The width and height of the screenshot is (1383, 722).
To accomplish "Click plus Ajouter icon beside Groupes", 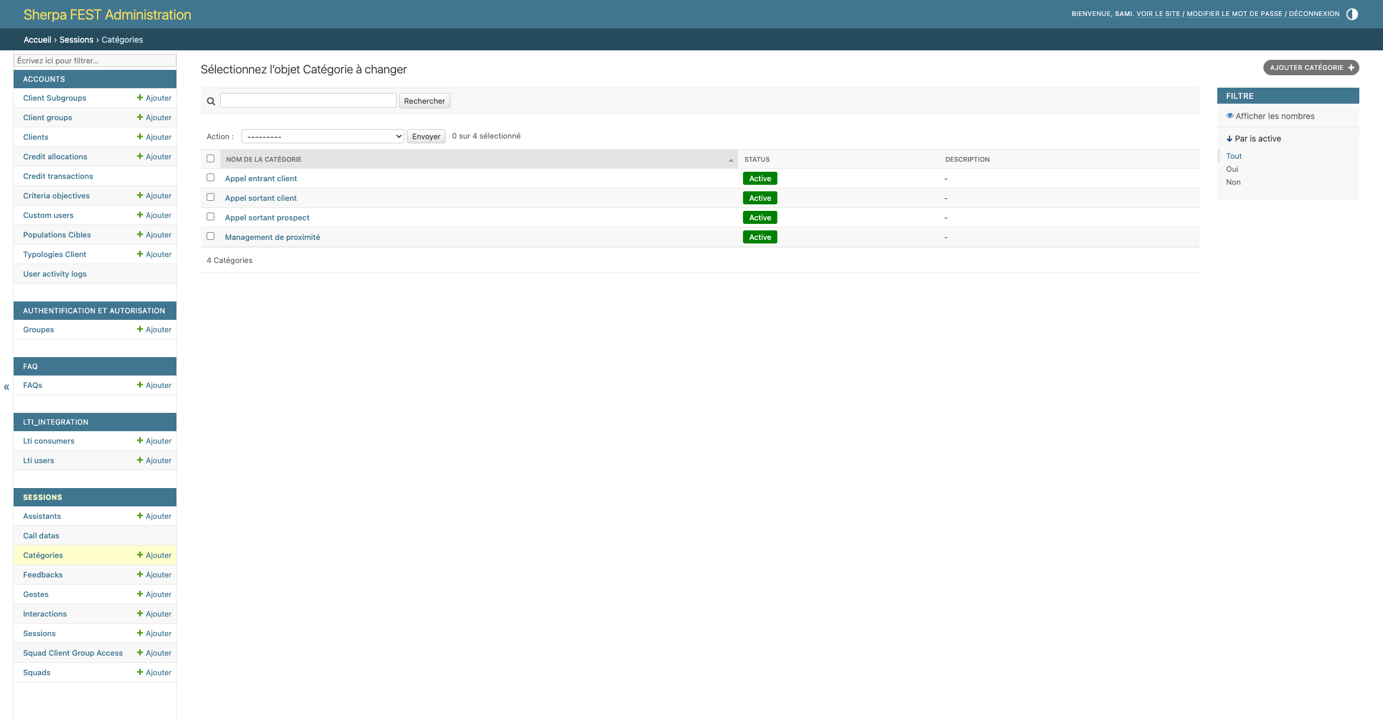I will coord(140,329).
